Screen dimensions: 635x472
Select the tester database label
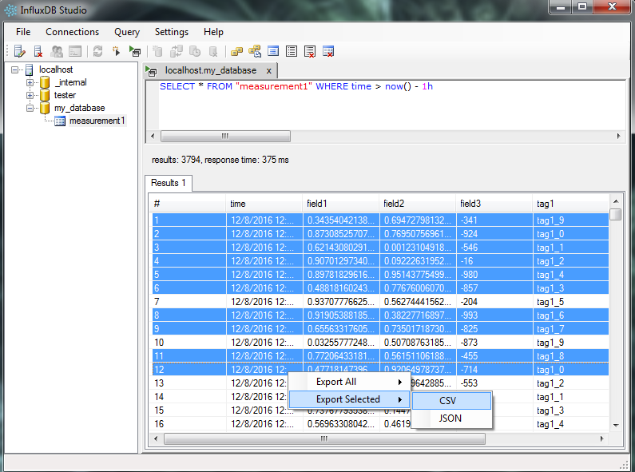pyautogui.click(x=65, y=95)
